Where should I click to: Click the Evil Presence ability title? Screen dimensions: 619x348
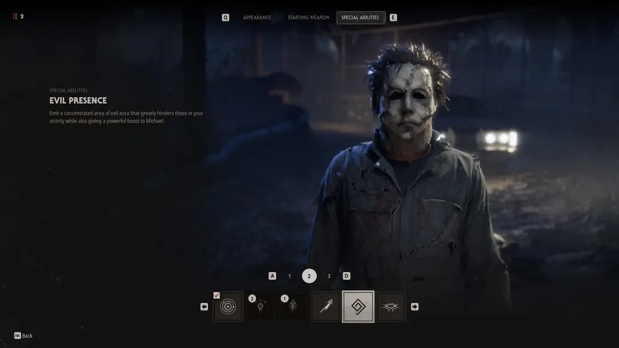click(x=78, y=101)
